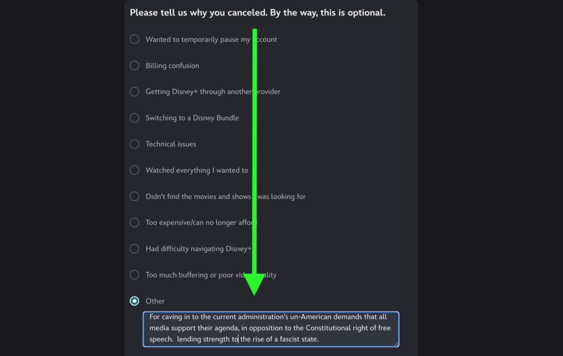Click the 'Switching to a Disney Bundle' label
Image resolution: width=563 pixels, height=356 pixels.
[x=192, y=118]
